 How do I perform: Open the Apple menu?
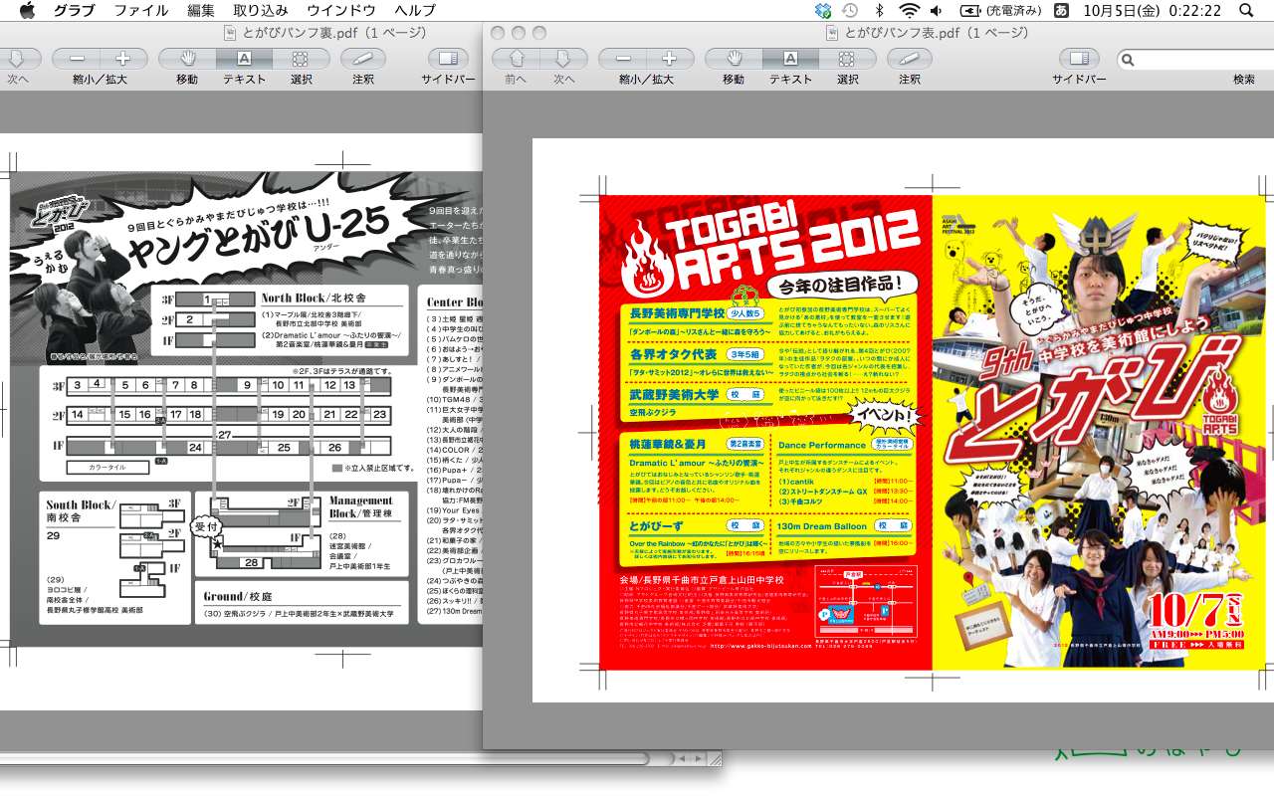click(x=27, y=11)
